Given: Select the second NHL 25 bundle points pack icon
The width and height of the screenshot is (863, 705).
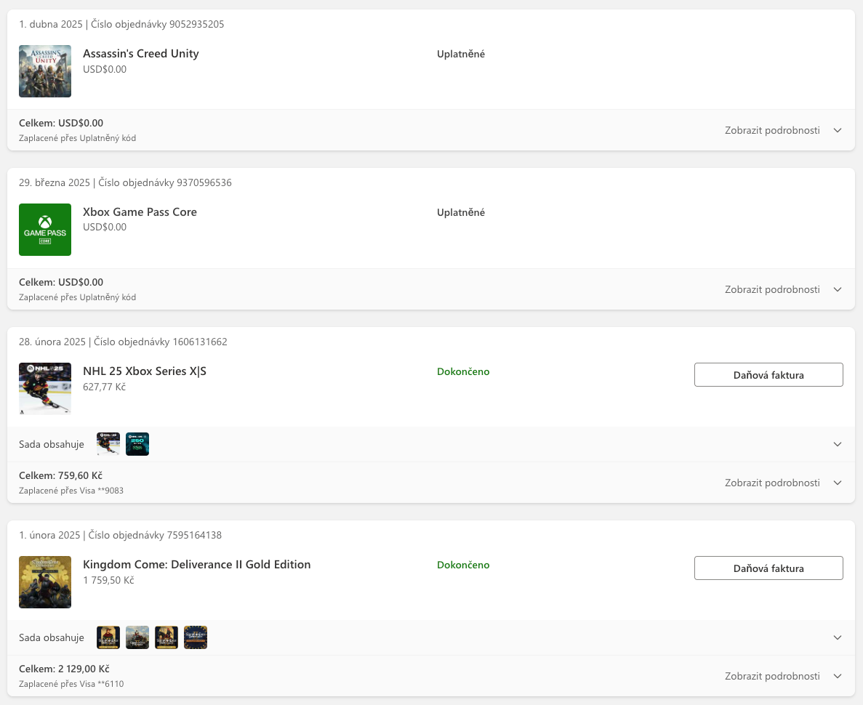Looking at the screenshot, I should (x=137, y=444).
